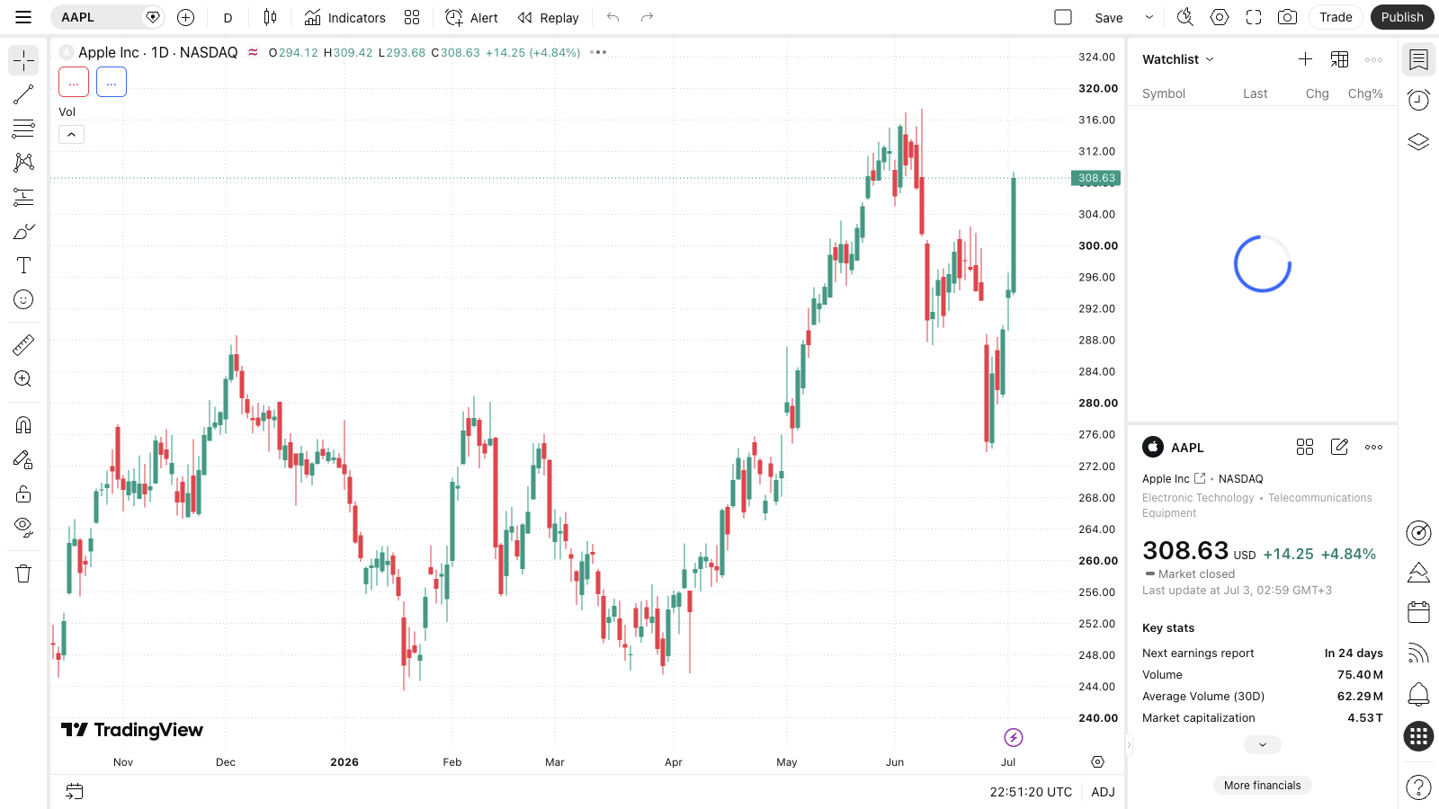
Task: Open the notifications bell panel
Action: [x=1418, y=694]
